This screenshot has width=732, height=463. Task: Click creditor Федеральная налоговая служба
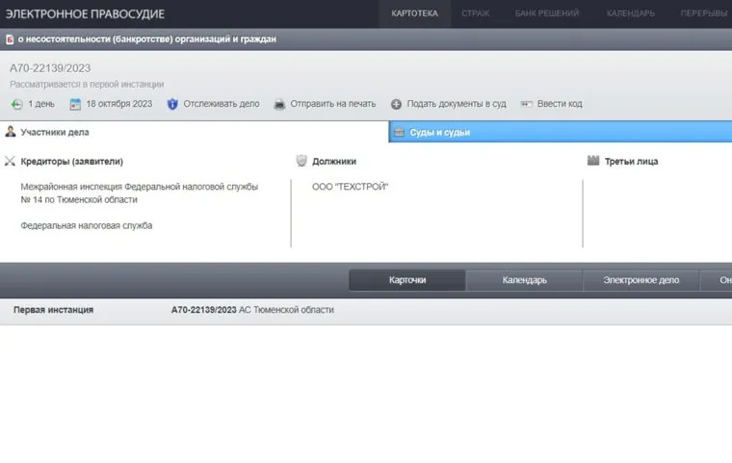pos(87,225)
